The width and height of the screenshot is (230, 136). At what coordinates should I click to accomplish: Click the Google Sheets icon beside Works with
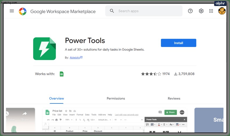[x=62, y=74]
